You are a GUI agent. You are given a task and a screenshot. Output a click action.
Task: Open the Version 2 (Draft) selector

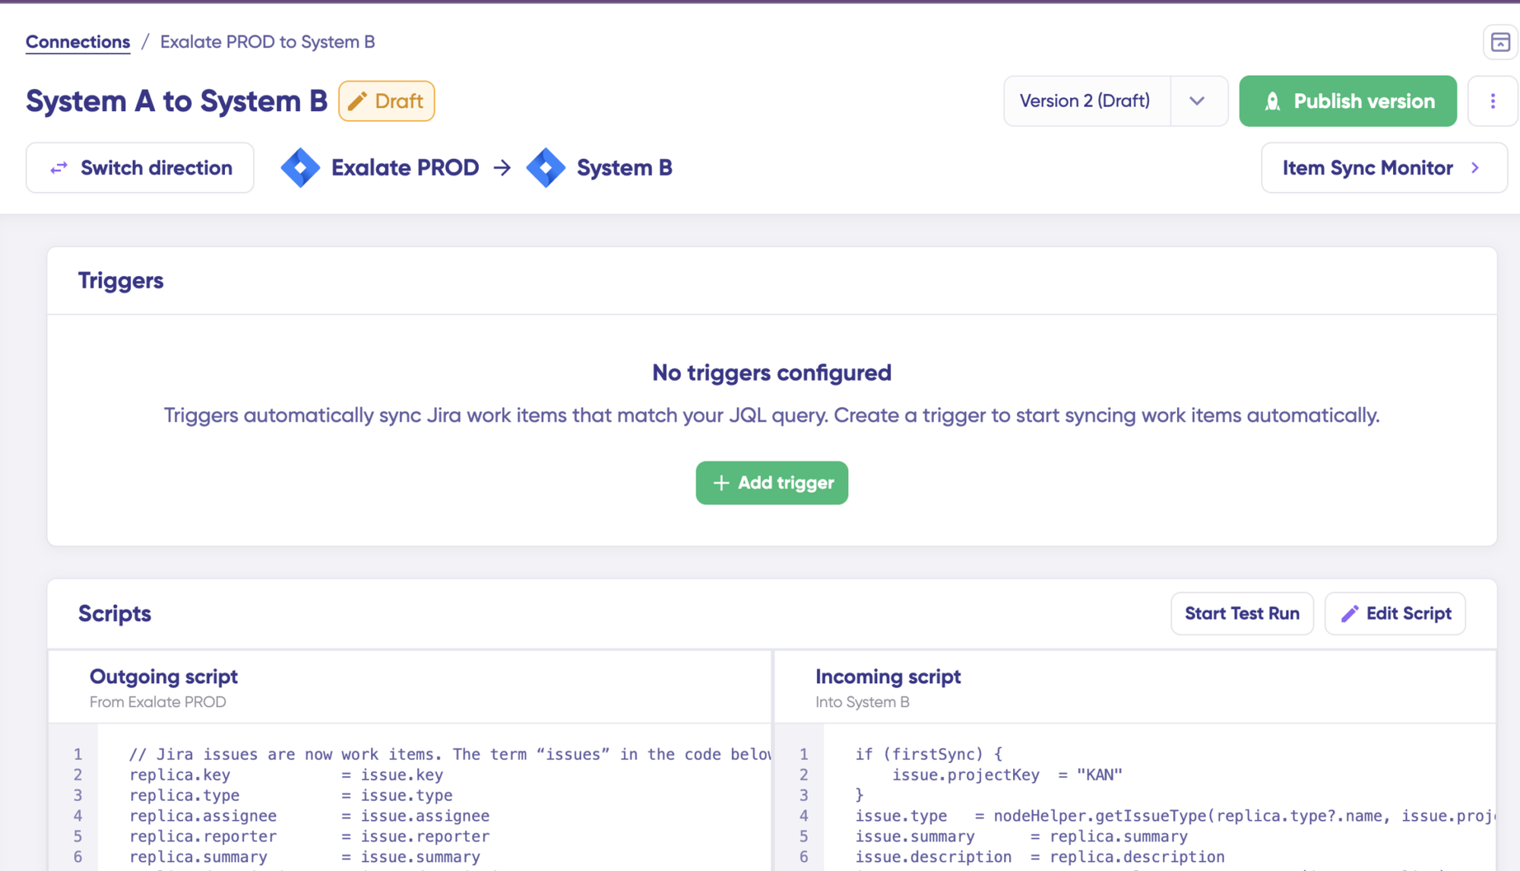[1085, 101]
